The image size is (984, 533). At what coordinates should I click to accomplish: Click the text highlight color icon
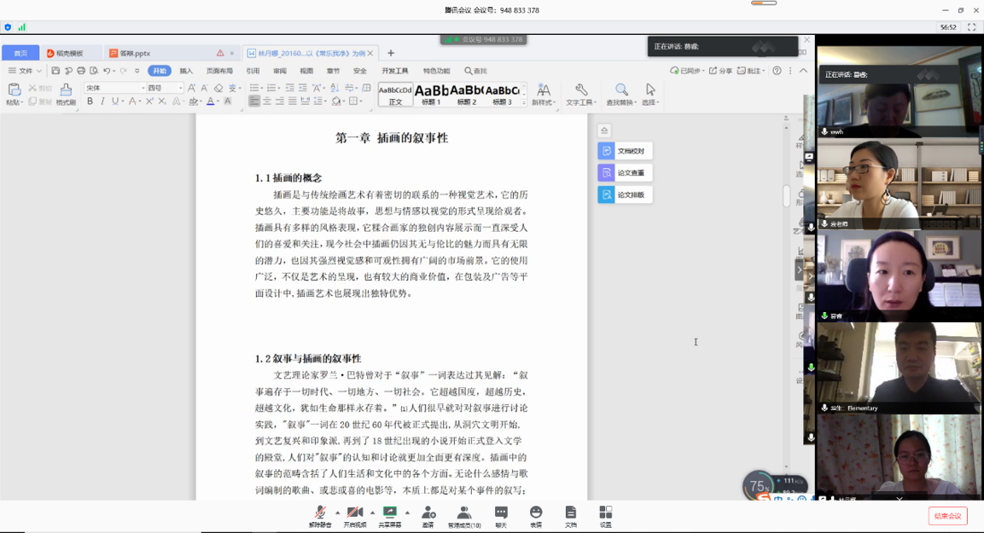click(x=193, y=101)
